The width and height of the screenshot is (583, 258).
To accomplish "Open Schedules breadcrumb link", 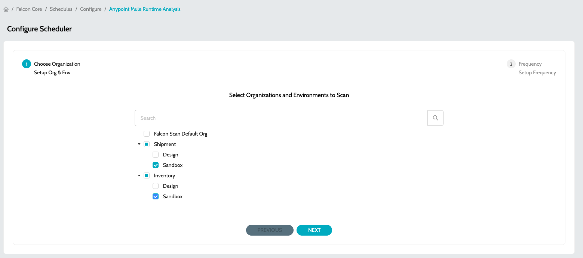I will pos(61,9).
